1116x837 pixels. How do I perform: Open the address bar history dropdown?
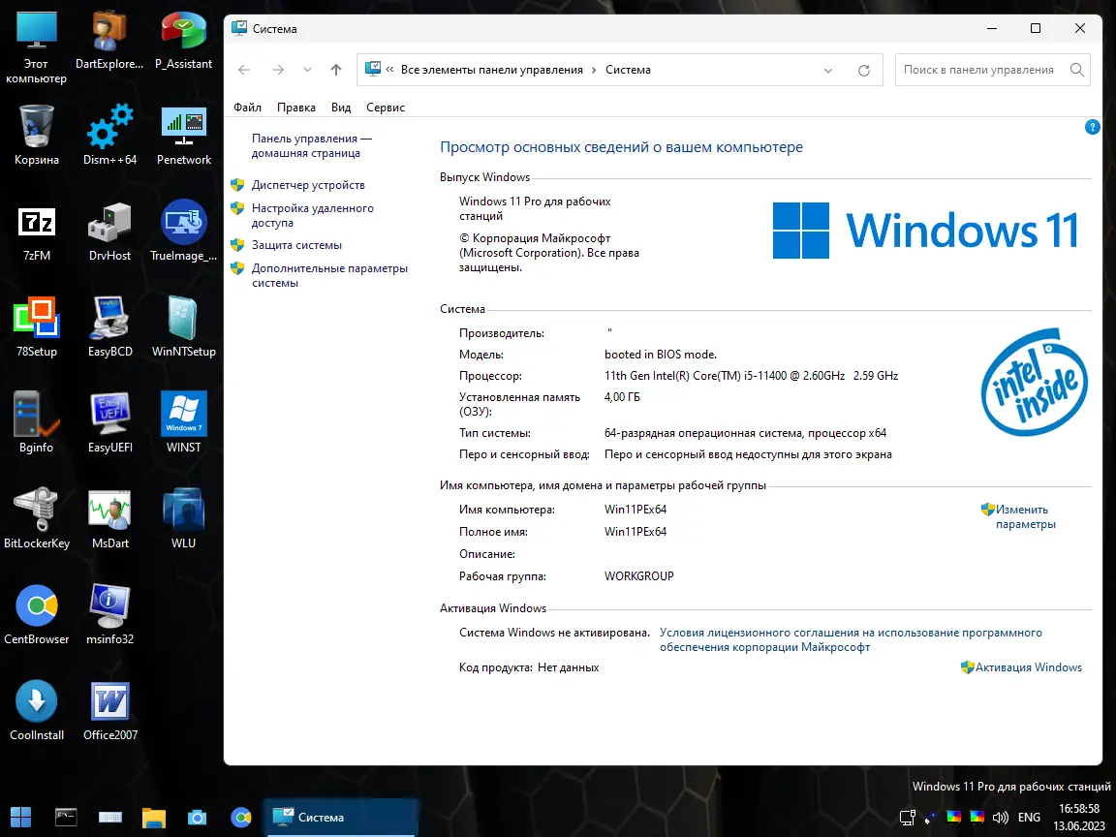[x=827, y=70]
